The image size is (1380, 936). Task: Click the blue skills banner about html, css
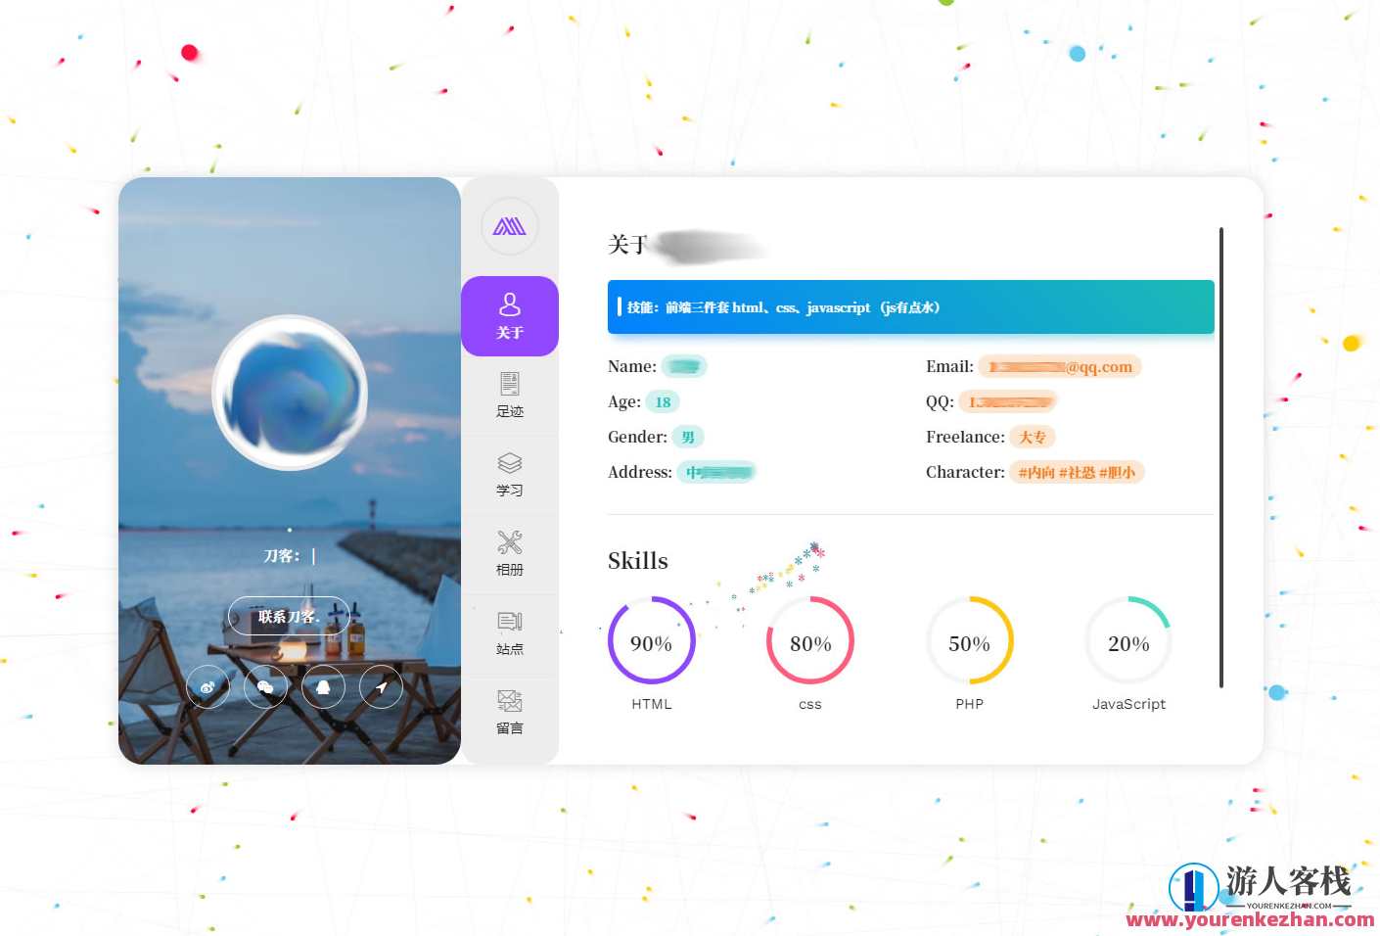pyautogui.click(x=910, y=307)
